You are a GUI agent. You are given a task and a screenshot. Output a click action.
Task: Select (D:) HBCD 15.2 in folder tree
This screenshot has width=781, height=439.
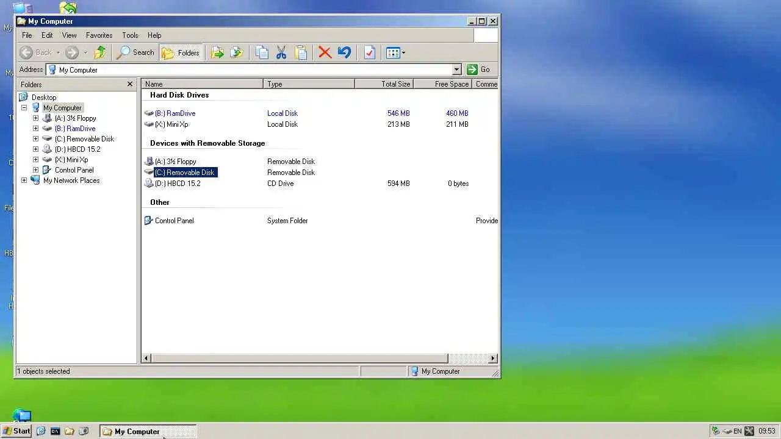tap(77, 149)
